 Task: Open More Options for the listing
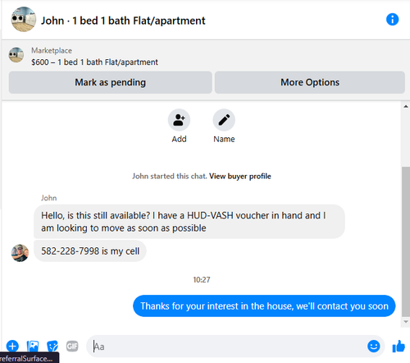click(310, 82)
